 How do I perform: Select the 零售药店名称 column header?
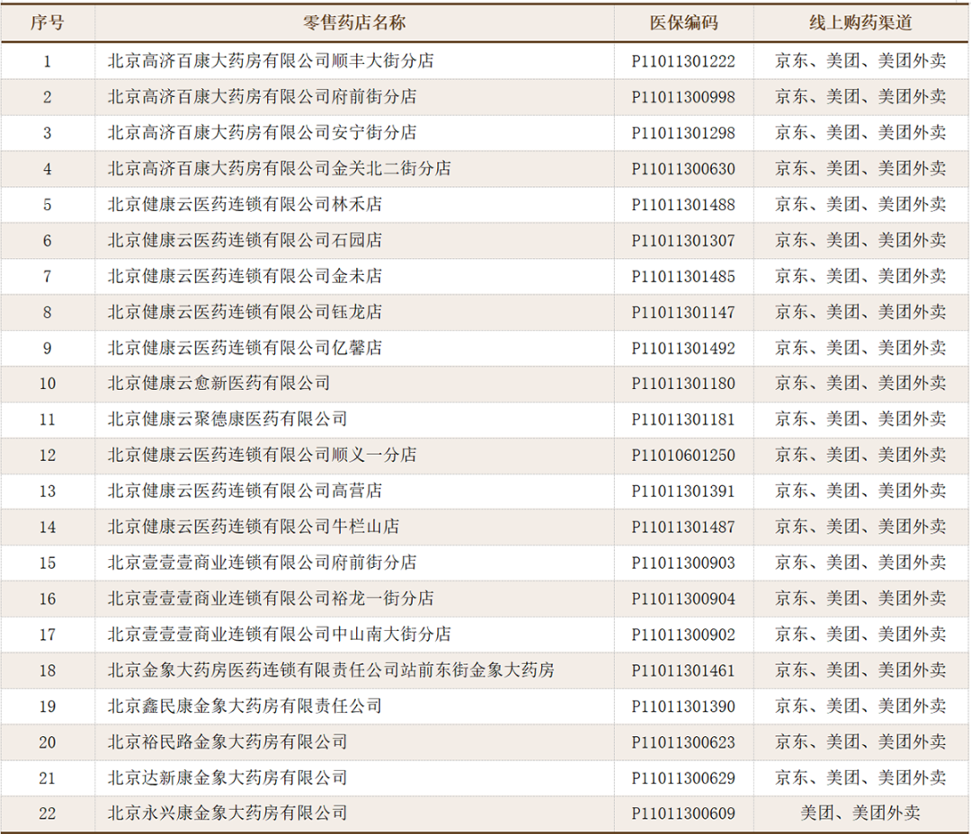coord(354,23)
